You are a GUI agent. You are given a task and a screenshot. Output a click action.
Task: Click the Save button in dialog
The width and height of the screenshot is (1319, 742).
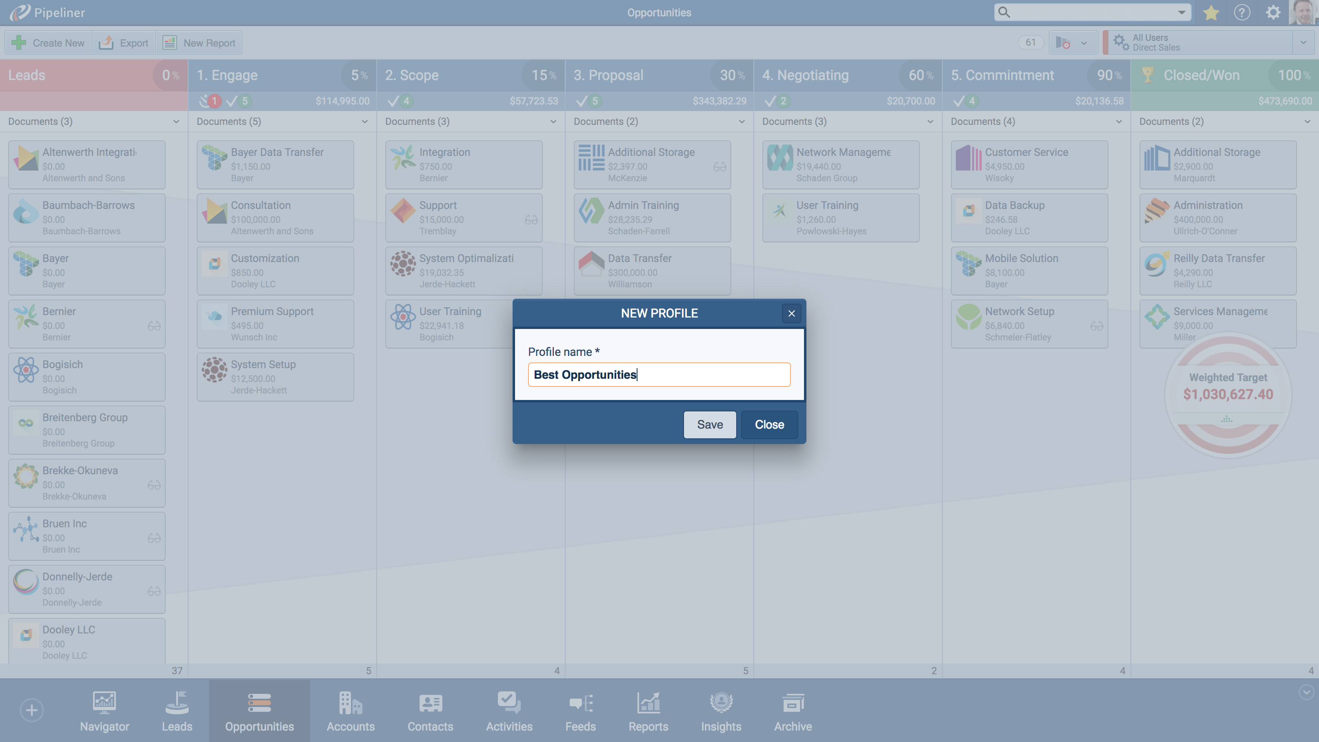(x=710, y=424)
